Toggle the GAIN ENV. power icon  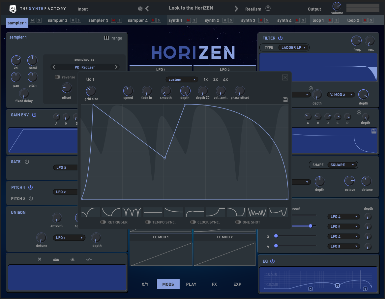(x=34, y=115)
